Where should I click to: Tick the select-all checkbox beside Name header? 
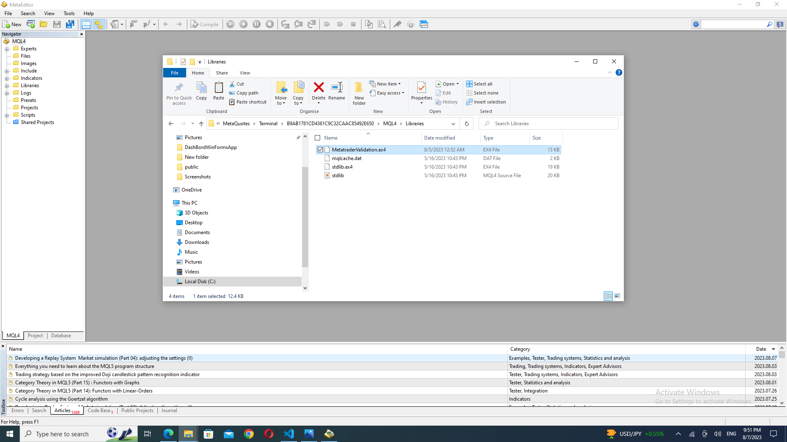click(318, 138)
